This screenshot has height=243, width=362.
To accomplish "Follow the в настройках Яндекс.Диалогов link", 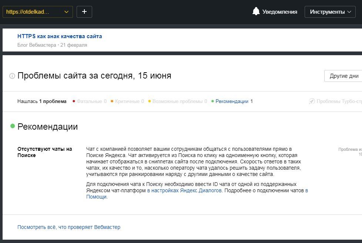I will point(185,190).
